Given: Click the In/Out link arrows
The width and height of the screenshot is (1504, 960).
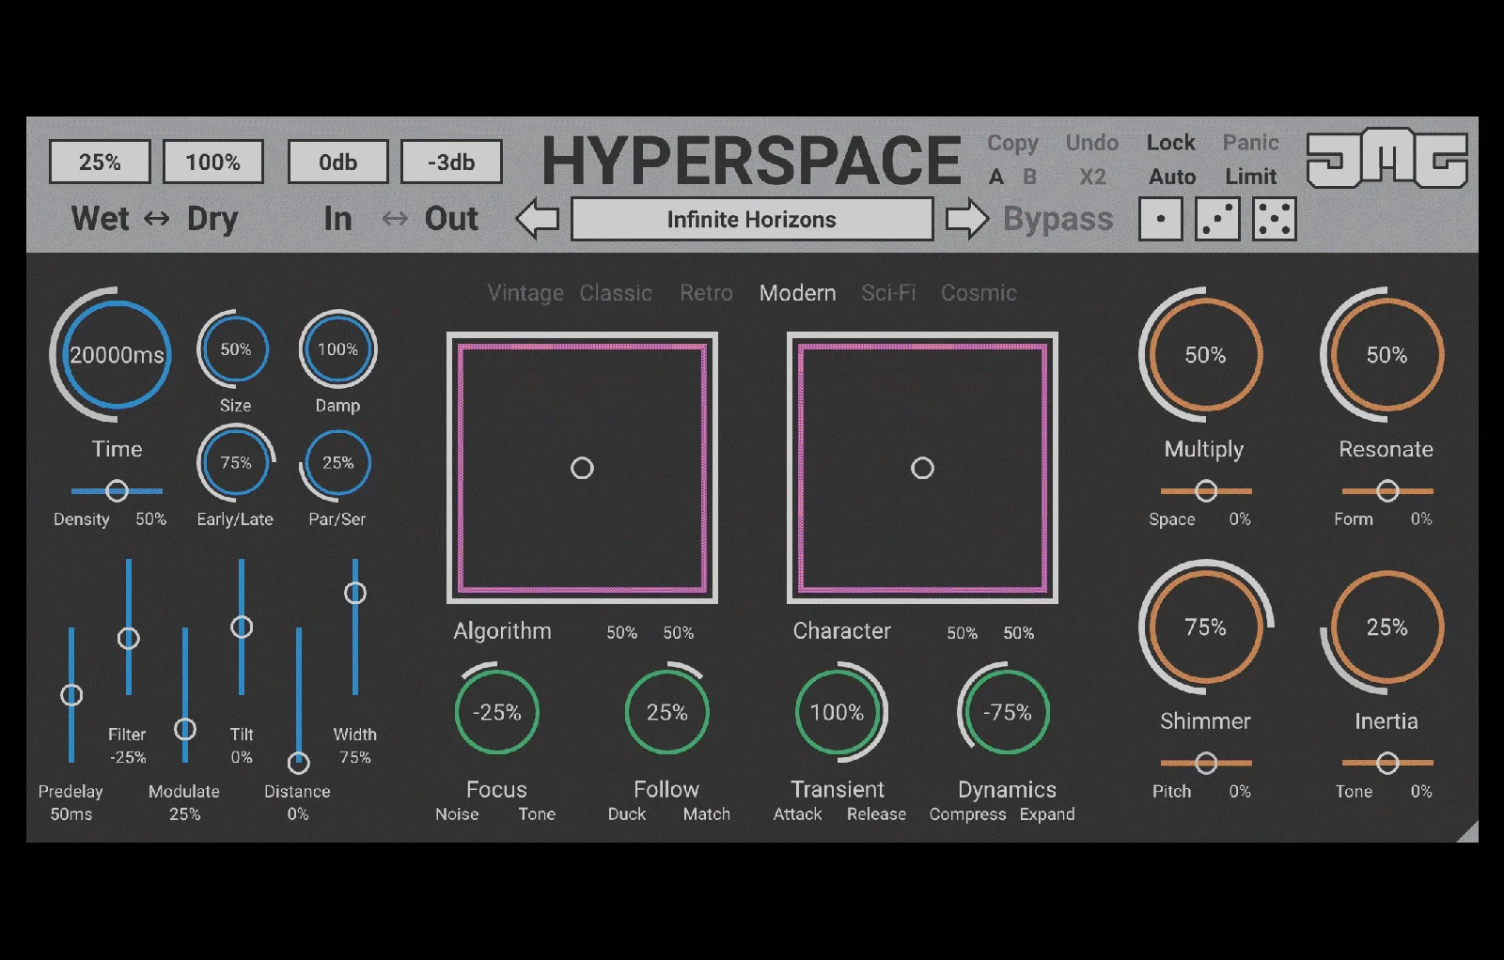Looking at the screenshot, I should coord(395,219).
